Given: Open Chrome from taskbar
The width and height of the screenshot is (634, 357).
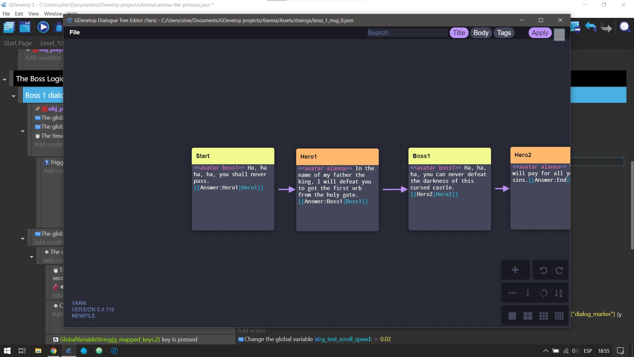Looking at the screenshot, I should click(53, 351).
